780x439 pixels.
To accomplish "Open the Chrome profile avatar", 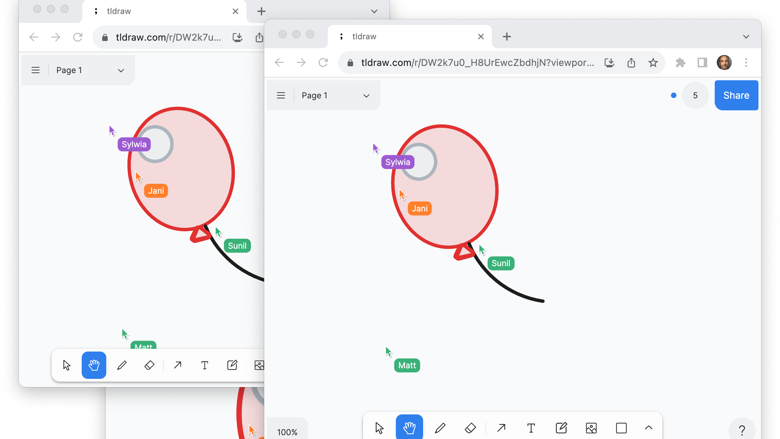I will click(724, 63).
